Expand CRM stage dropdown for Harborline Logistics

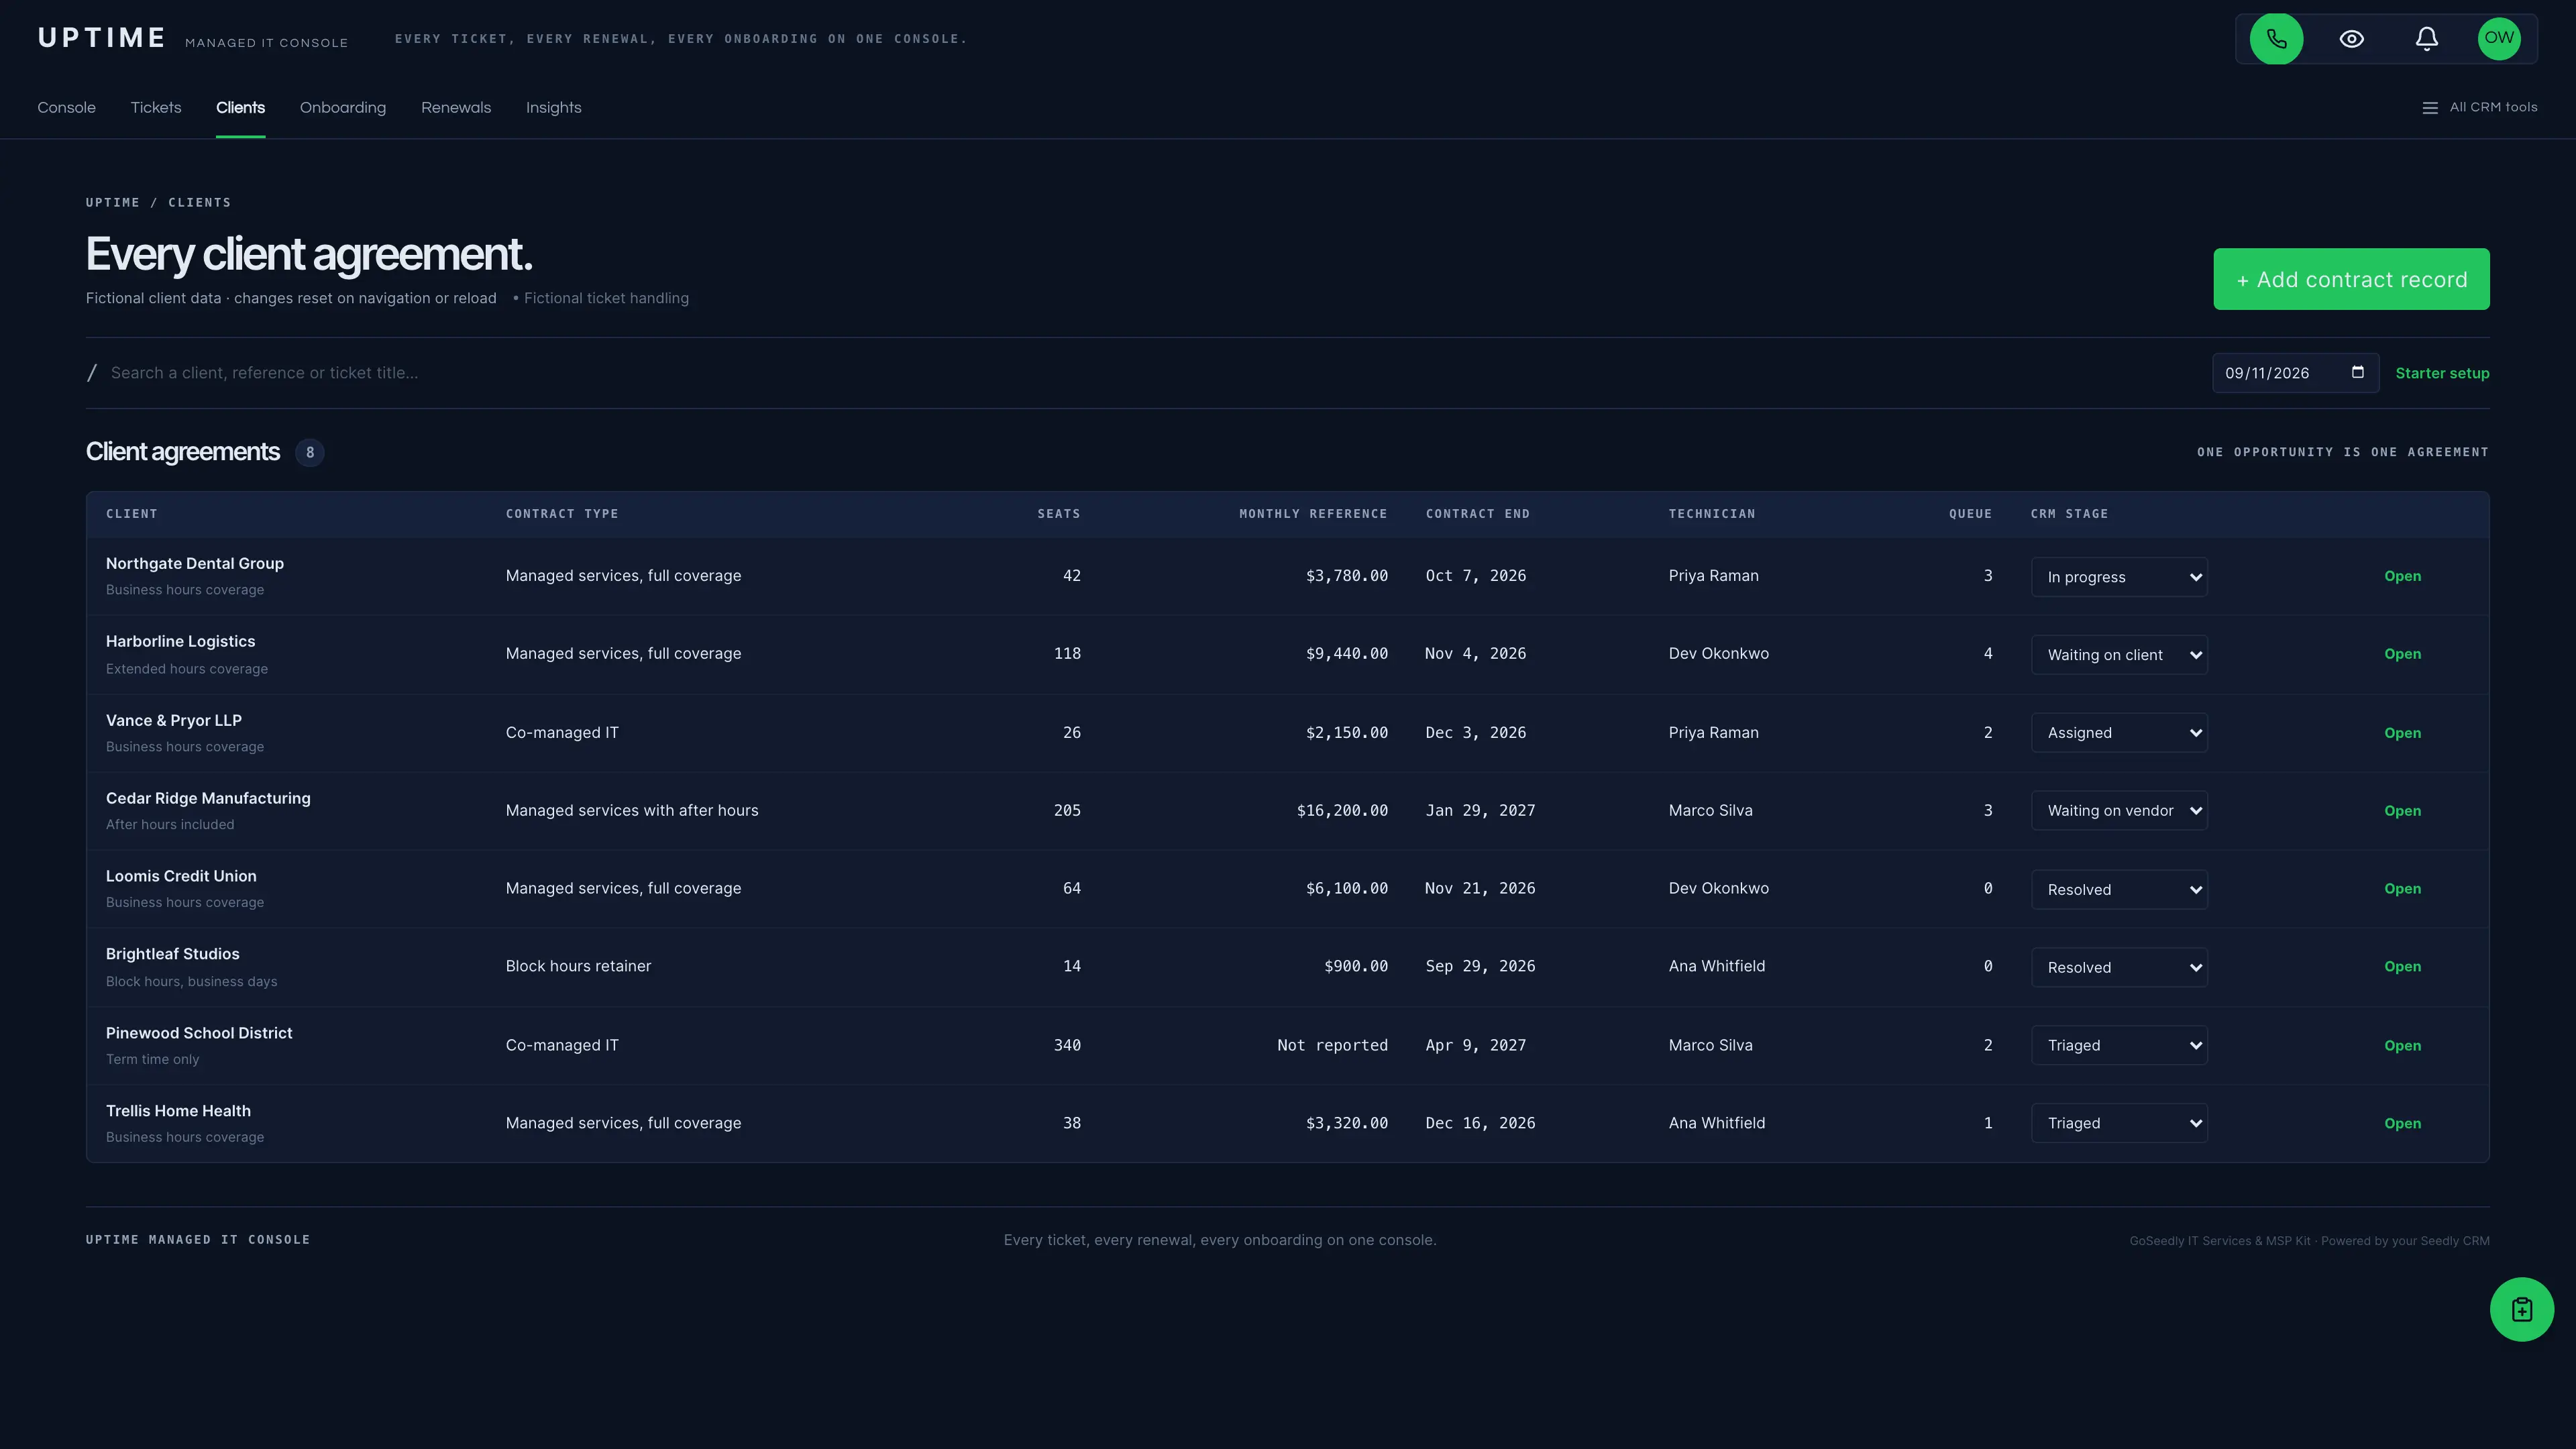pos(2119,655)
